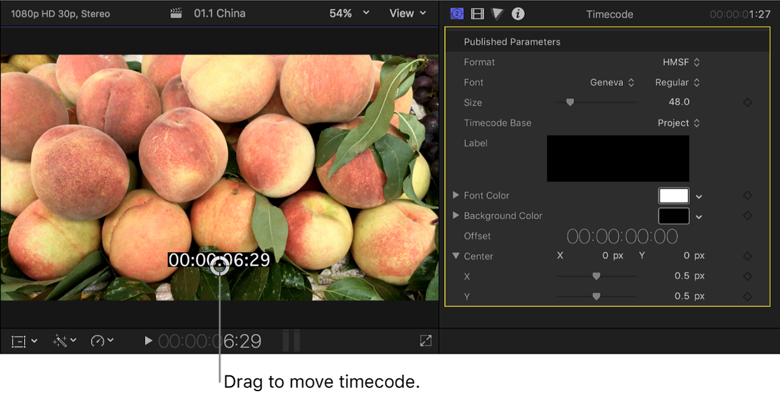Open the Video inspector with the blue icon
Screen dimensions: 780x395
pos(457,13)
